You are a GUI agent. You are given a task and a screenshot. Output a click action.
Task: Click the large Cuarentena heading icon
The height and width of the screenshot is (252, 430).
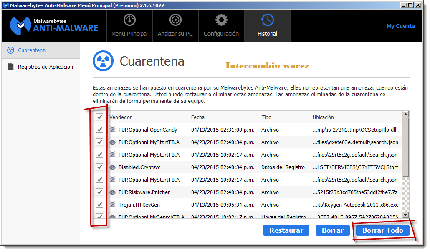[103, 61]
